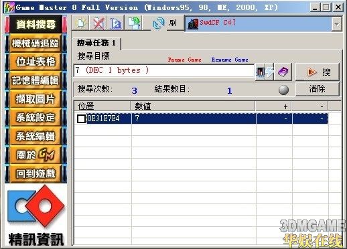
Task: Click the data type chart icon
Action: (261, 72)
